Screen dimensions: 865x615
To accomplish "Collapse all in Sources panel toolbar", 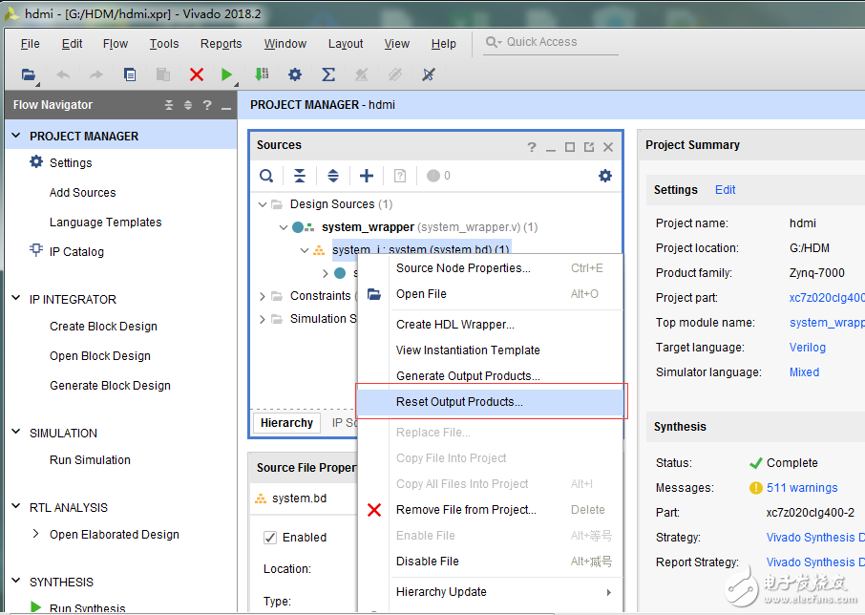I will [300, 176].
